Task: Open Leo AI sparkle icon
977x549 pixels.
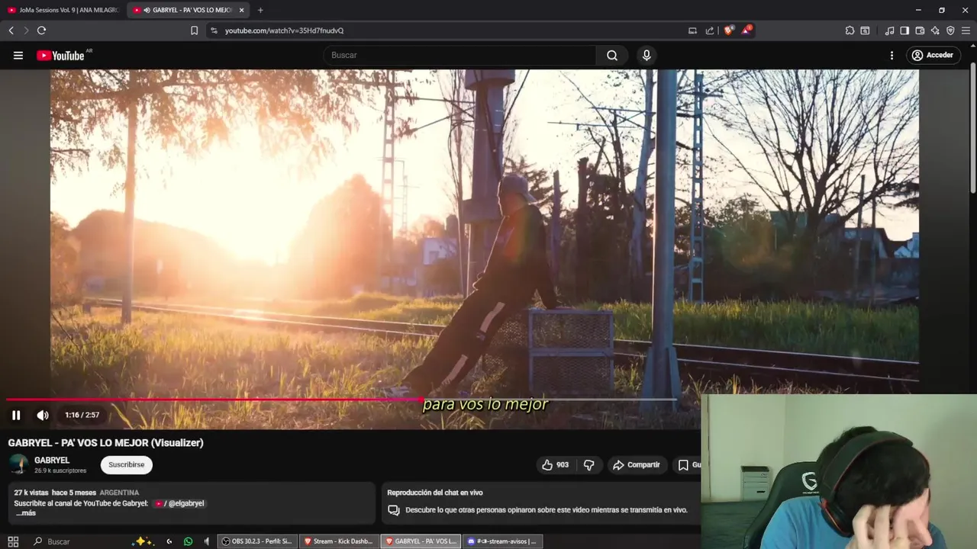Action: pos(935,30)
